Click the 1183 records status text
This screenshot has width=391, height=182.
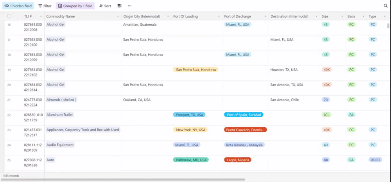[11, 176]
